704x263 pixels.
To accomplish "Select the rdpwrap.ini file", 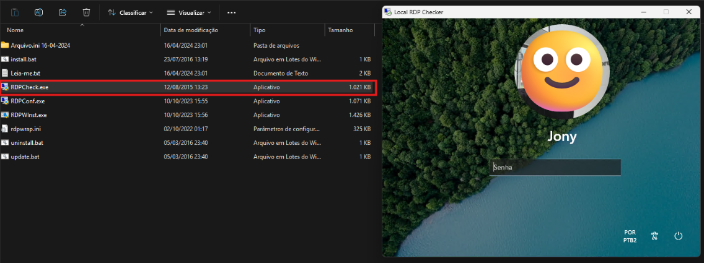I will (26, 129).
